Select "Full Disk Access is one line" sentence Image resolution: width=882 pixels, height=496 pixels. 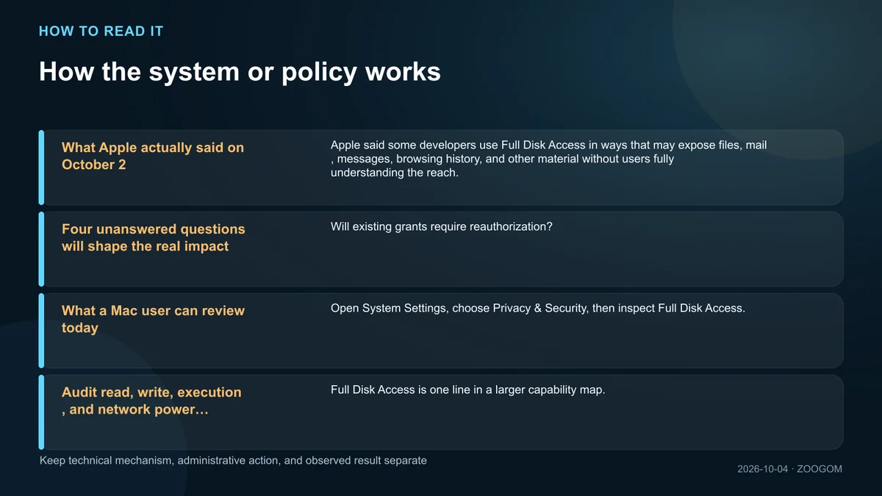point(468,389)
